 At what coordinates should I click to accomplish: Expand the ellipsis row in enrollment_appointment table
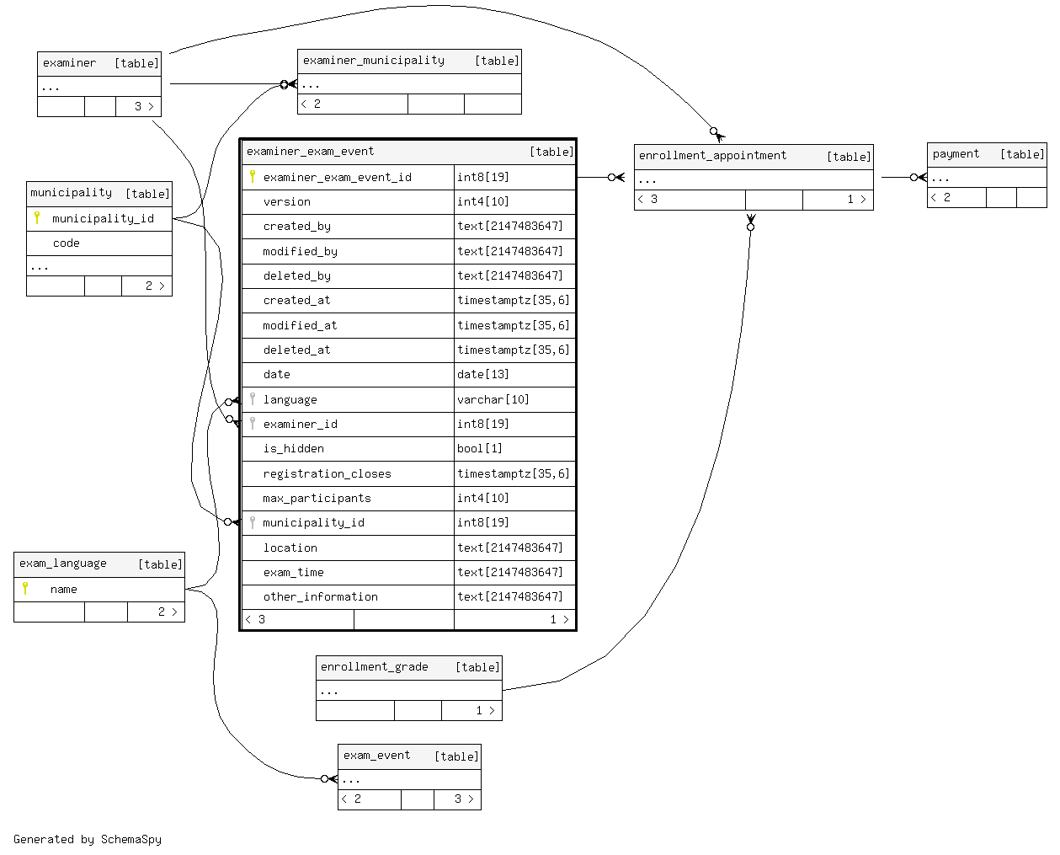tap(754, 180)
